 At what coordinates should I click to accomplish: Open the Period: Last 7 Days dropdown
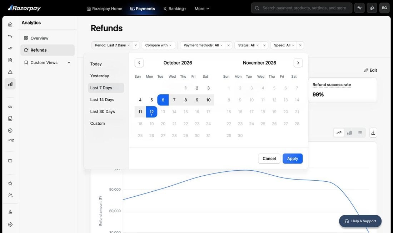[112, 45]
